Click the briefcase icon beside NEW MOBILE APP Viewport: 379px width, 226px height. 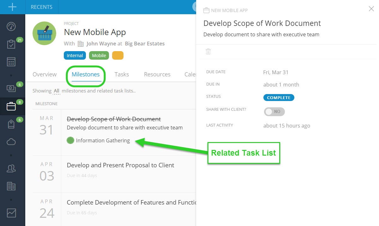click(x=206, y=10)
